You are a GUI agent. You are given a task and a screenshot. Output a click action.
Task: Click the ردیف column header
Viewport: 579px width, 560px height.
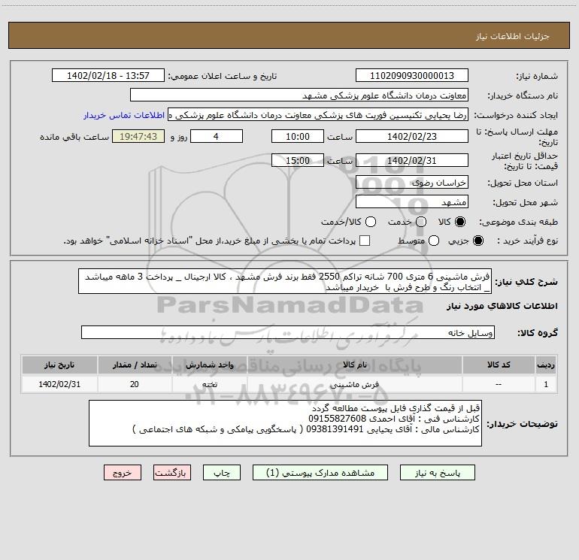(546, 365)
